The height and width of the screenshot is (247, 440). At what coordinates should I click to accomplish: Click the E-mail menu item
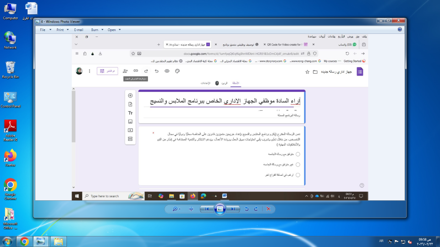(78, 30)
